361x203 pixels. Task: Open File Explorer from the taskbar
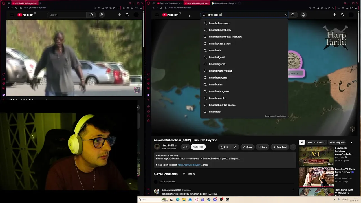tap(184, 200)
